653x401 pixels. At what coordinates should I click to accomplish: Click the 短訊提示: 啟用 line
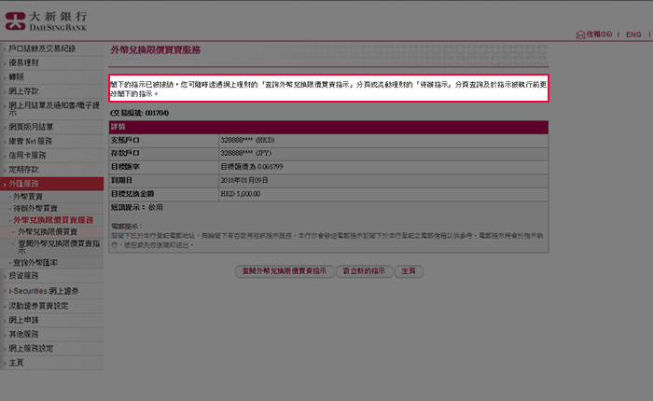(x=136, y=207)
